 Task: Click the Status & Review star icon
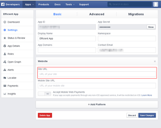(5, 38)
